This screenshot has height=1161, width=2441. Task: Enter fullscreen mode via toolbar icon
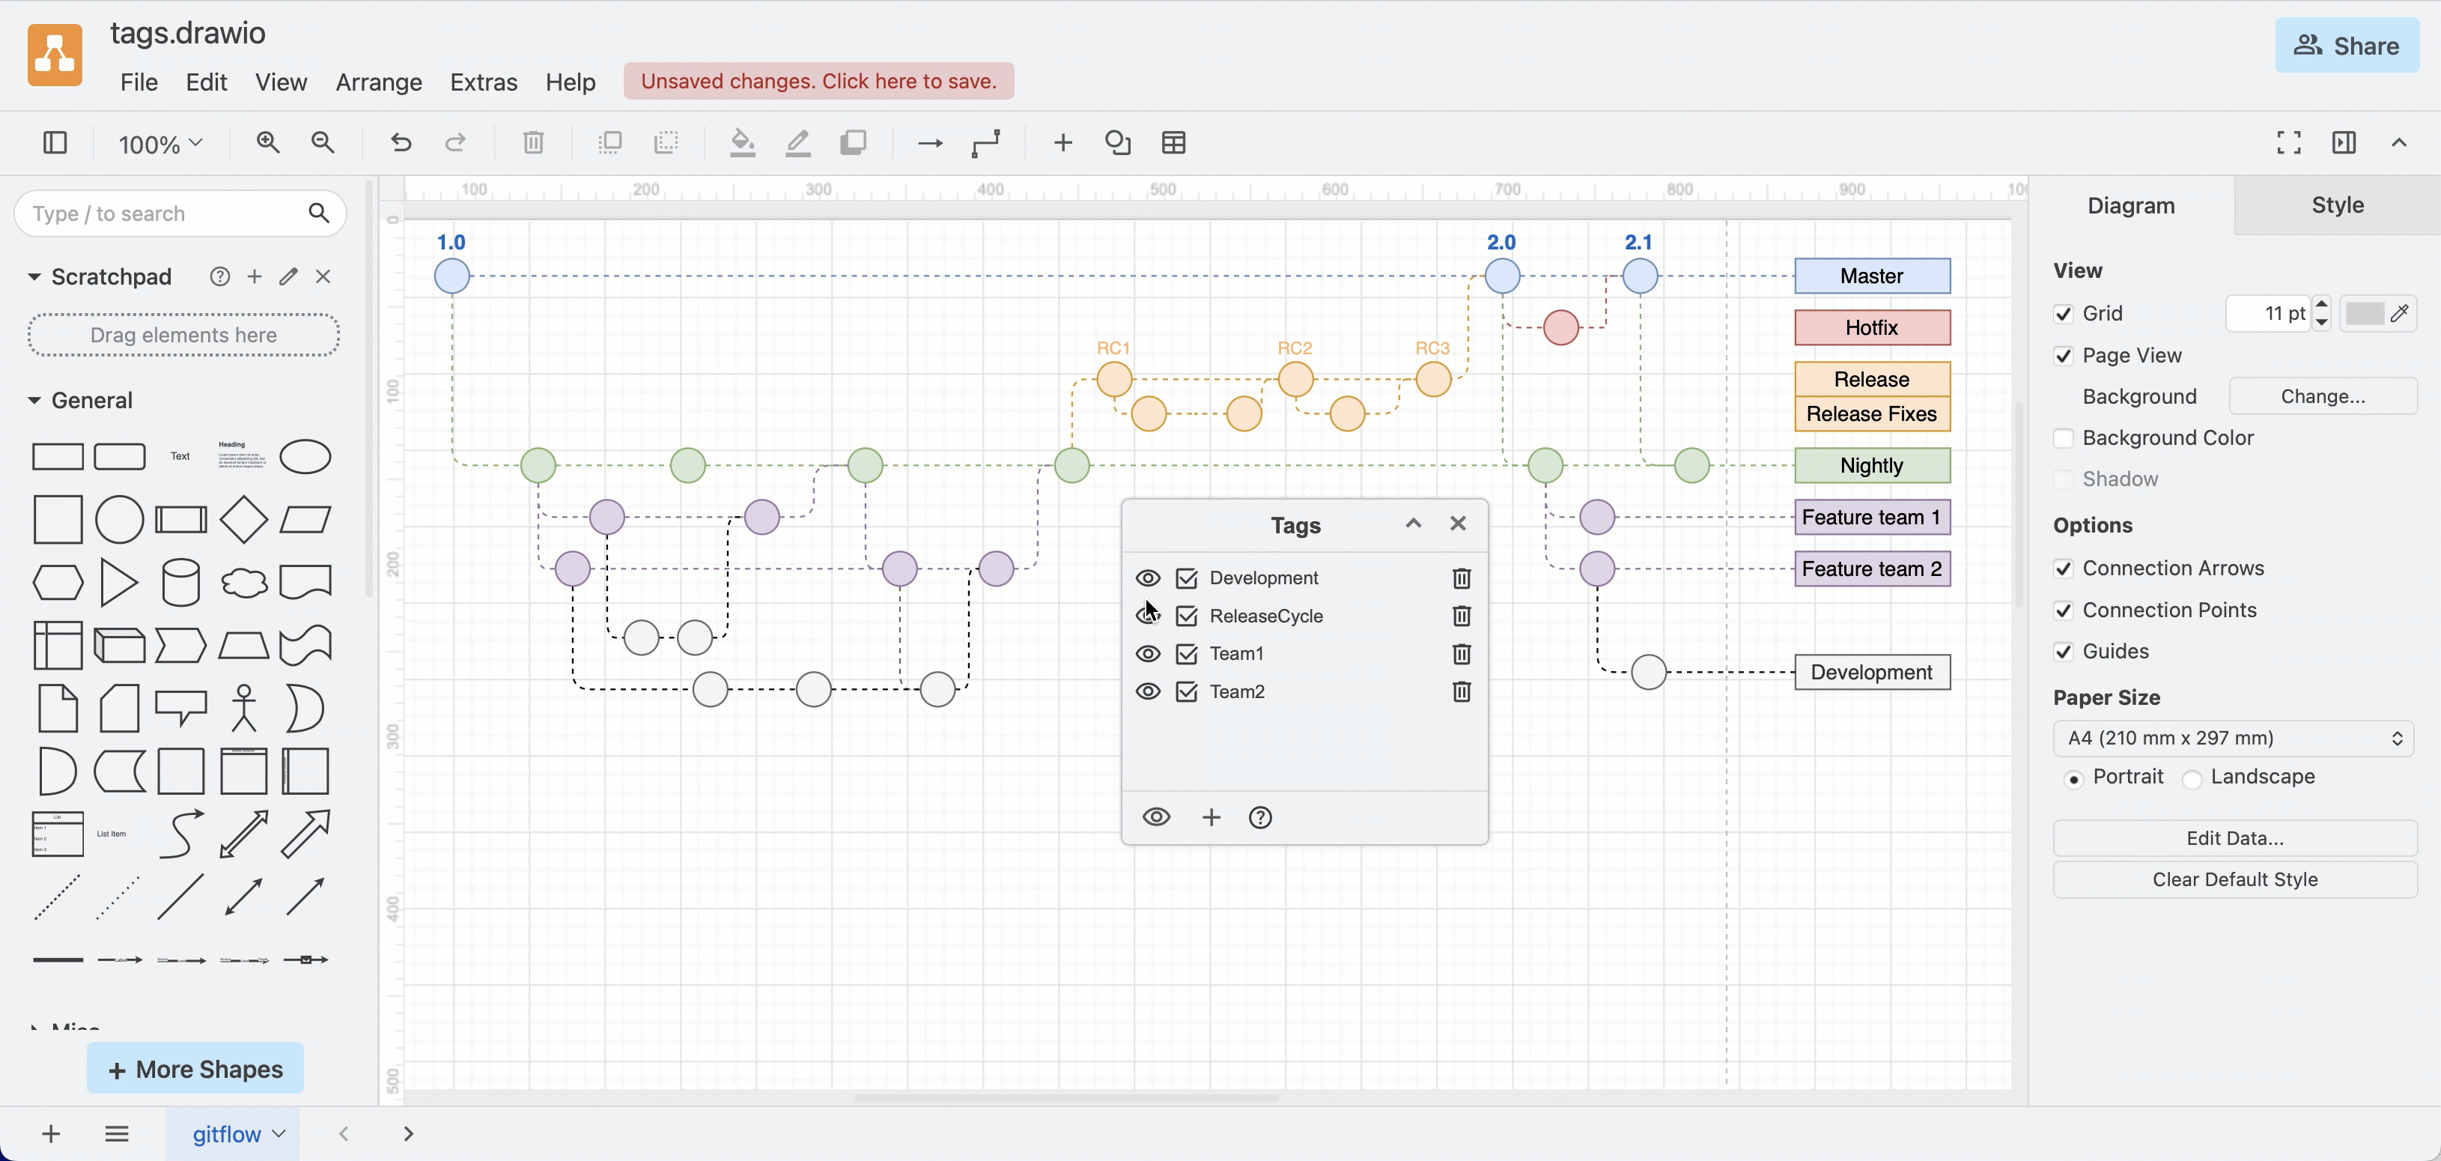click(2288, 143)
